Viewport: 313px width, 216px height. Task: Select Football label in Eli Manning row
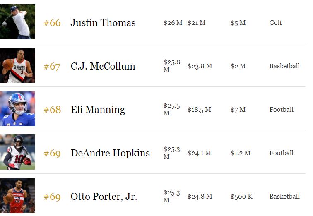(281, 110)
